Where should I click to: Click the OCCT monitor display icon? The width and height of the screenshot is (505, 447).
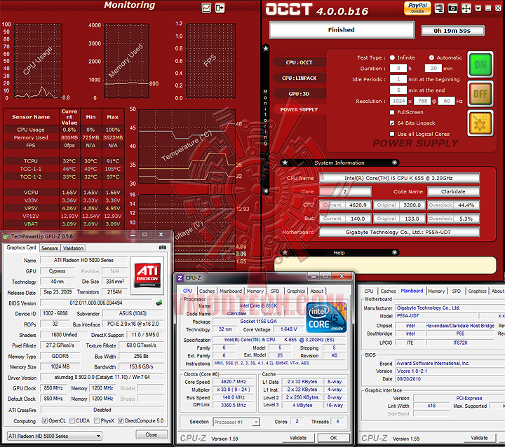pos(439,8)
